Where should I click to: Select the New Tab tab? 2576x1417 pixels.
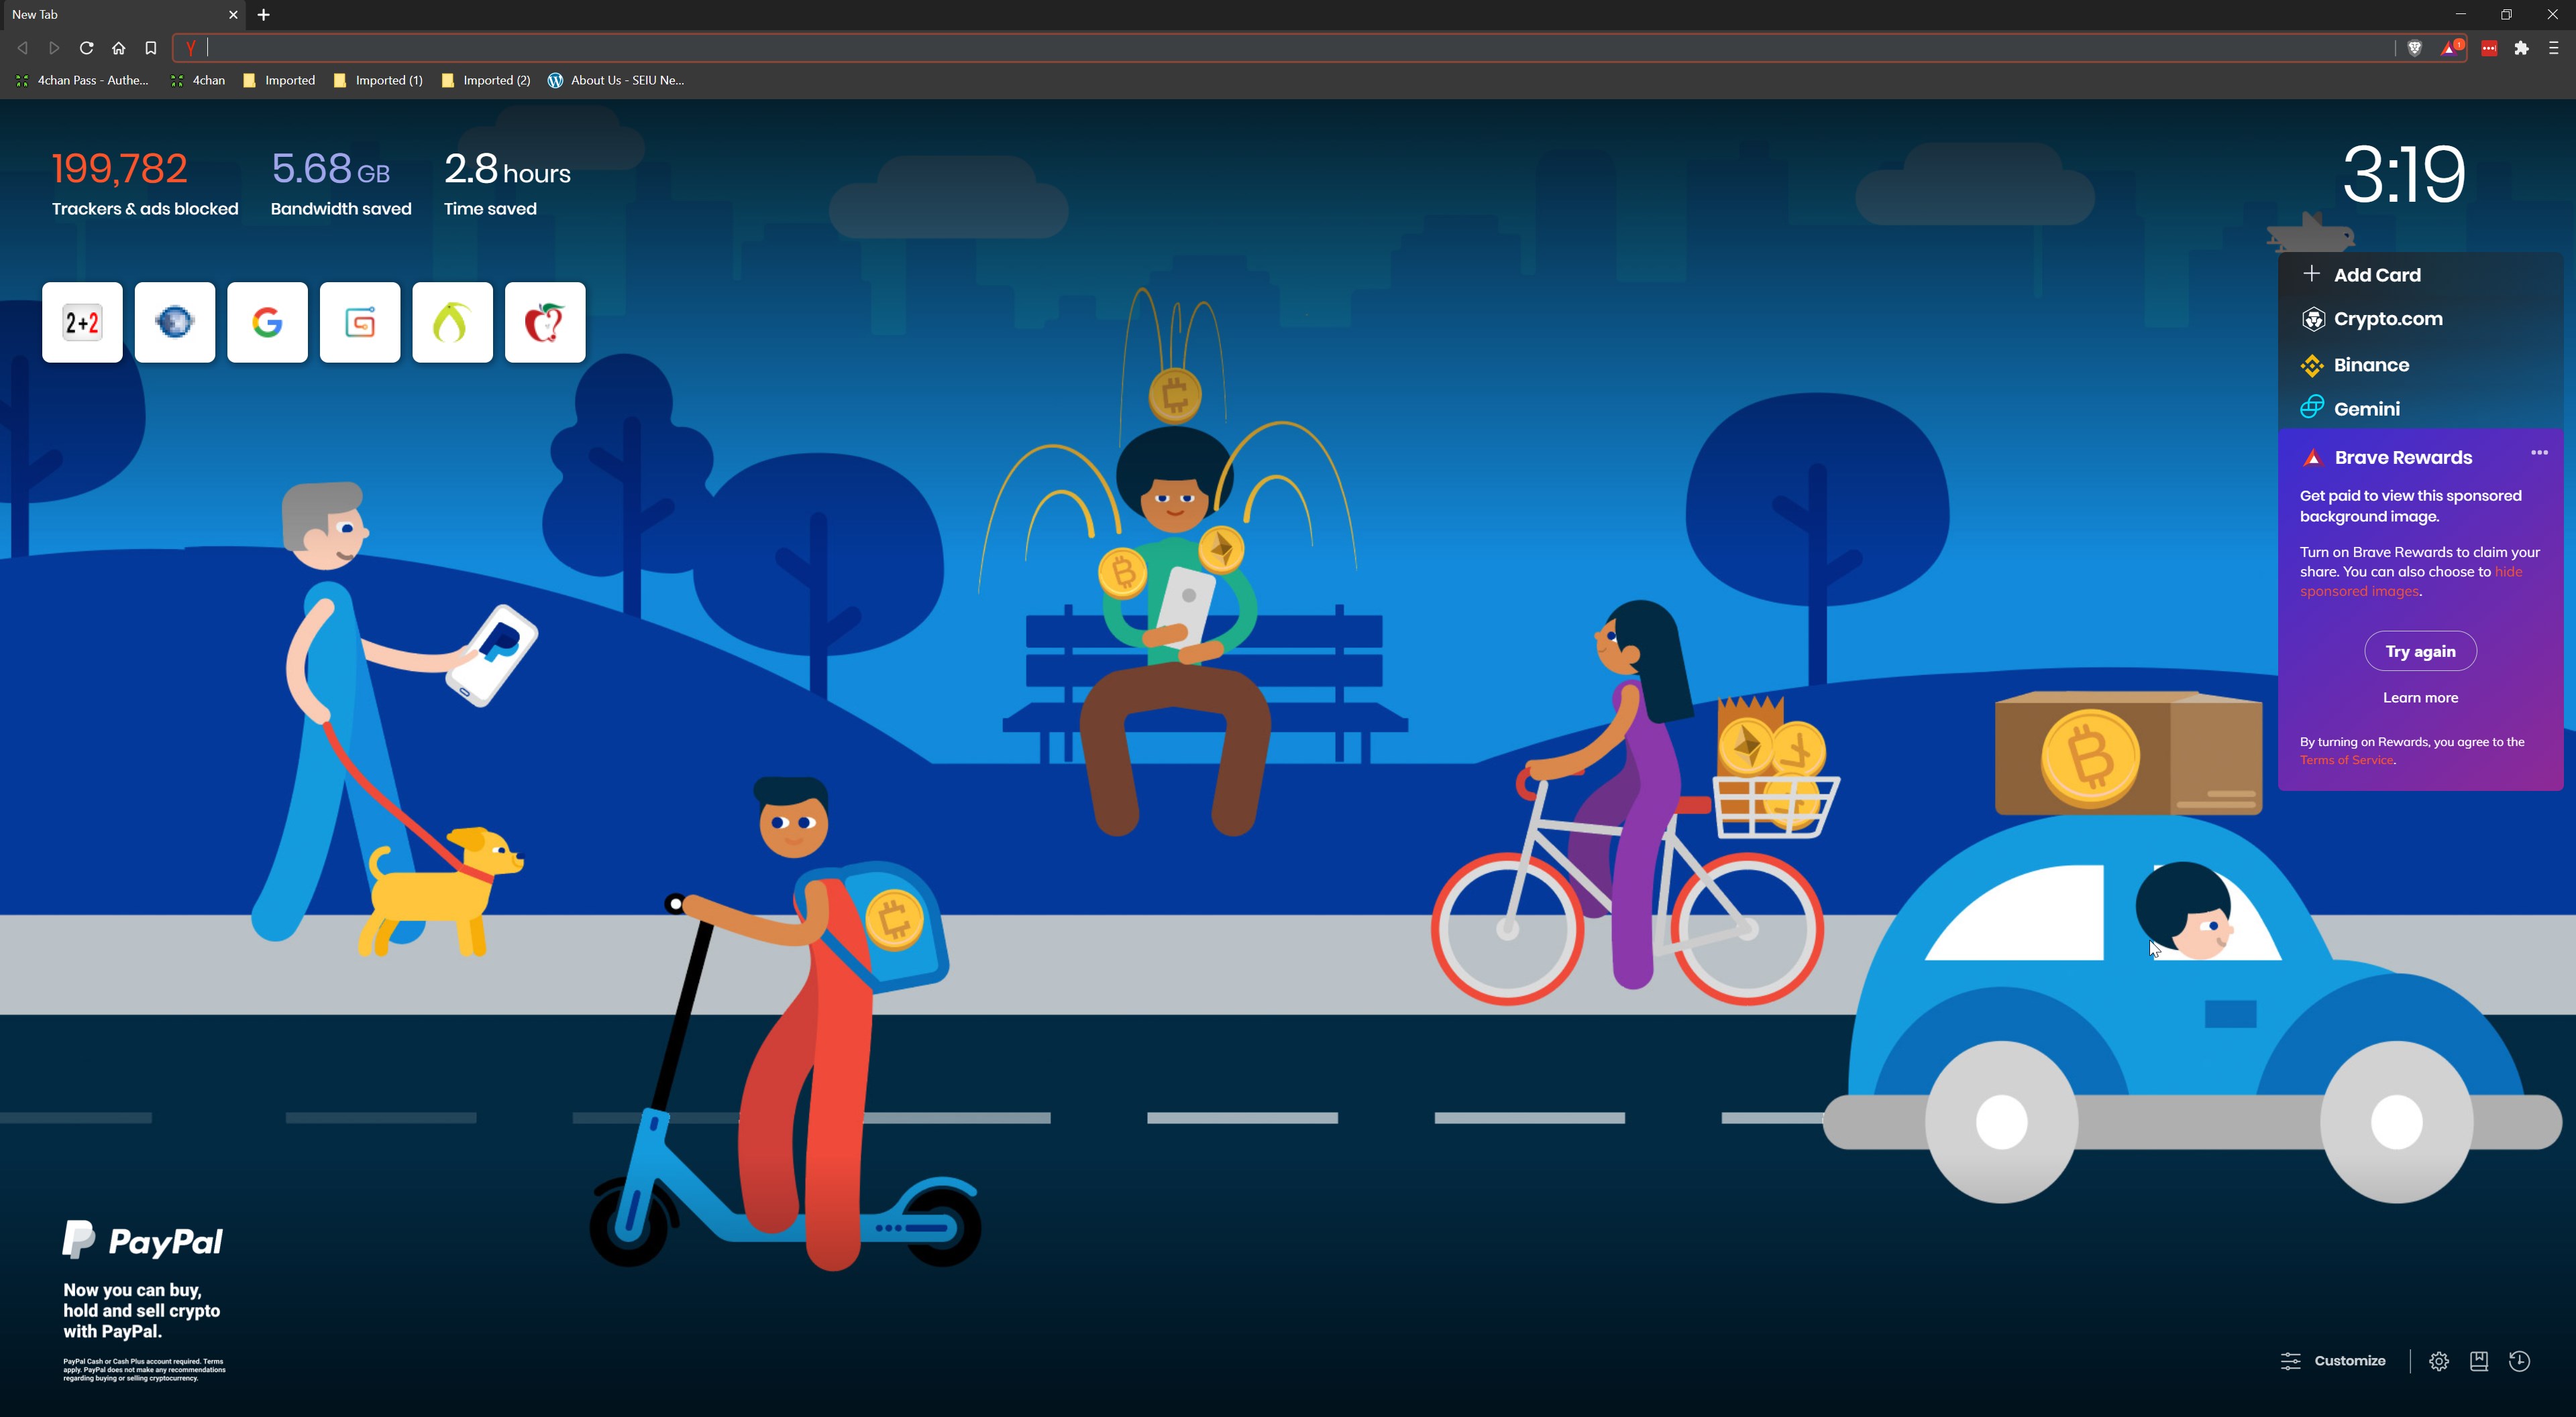tap(124, 15)
